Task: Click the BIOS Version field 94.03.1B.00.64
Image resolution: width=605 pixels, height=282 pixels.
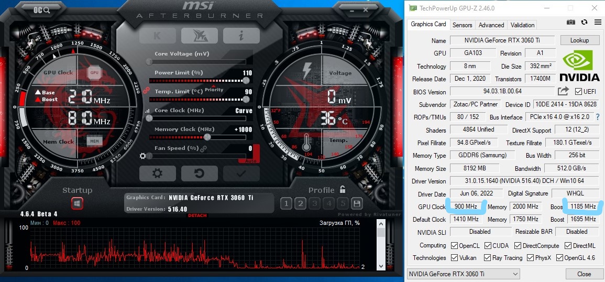Action: (x=502, y=92)
